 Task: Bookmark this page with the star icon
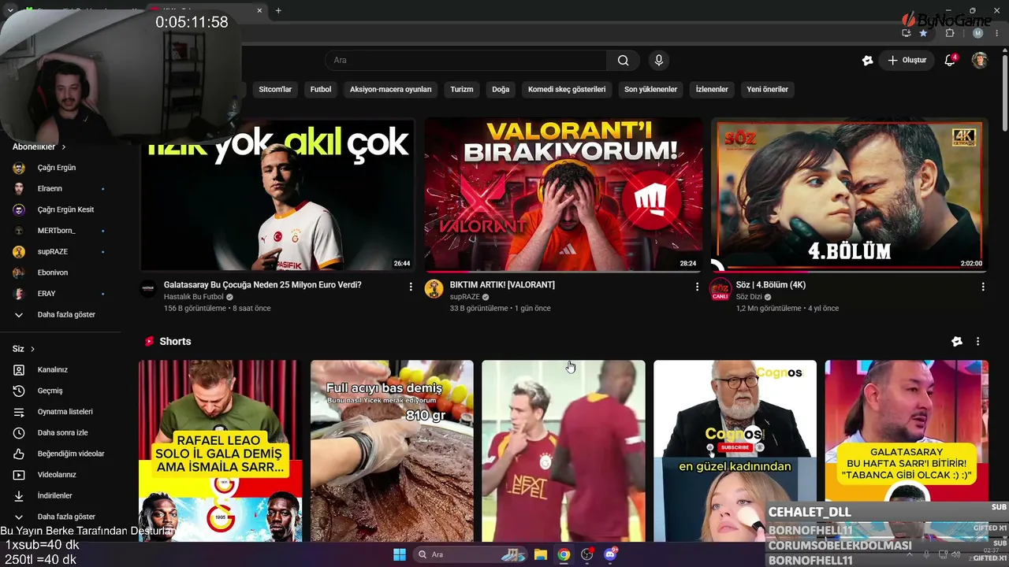point(923,33)
